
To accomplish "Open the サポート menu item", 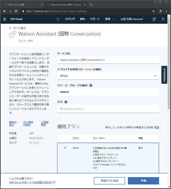I will point(95,19).
